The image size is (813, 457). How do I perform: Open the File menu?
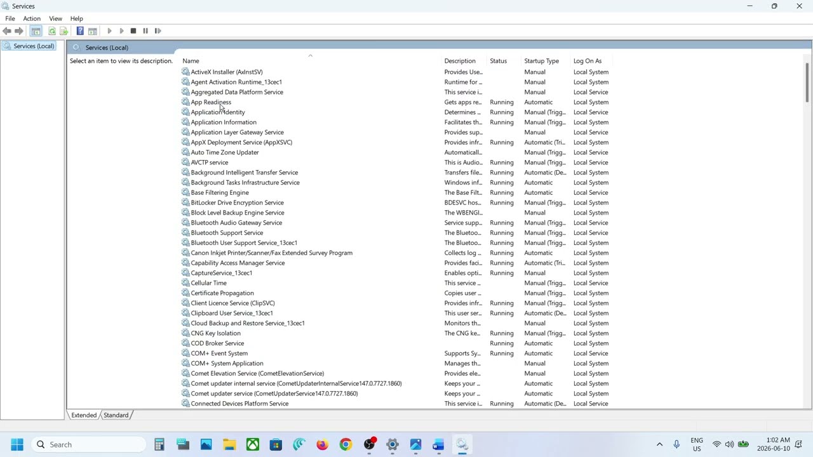(x=10, y=18)
